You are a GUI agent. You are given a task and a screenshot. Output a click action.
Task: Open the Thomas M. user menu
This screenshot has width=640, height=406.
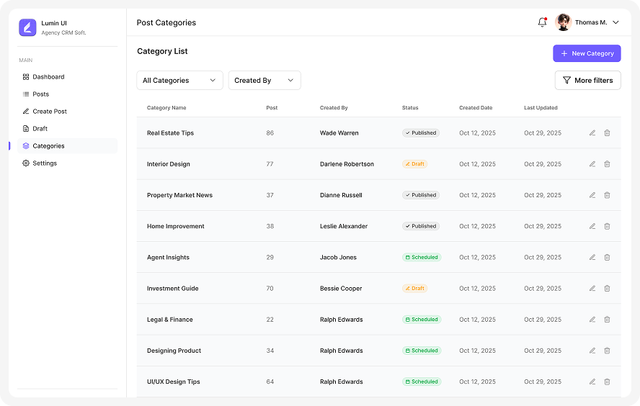pos(615,22)
